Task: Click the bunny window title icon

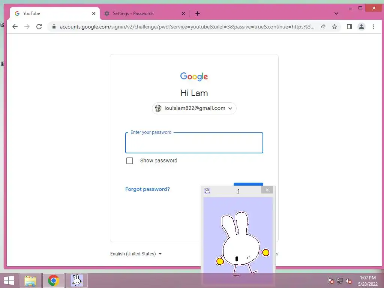Action: pos(207,191)
